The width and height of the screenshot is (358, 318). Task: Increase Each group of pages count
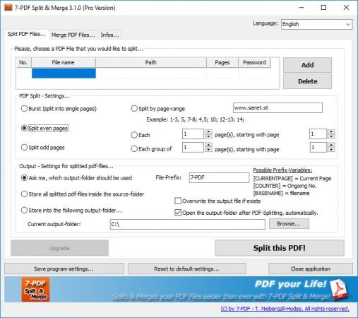[x=208, y=145]
